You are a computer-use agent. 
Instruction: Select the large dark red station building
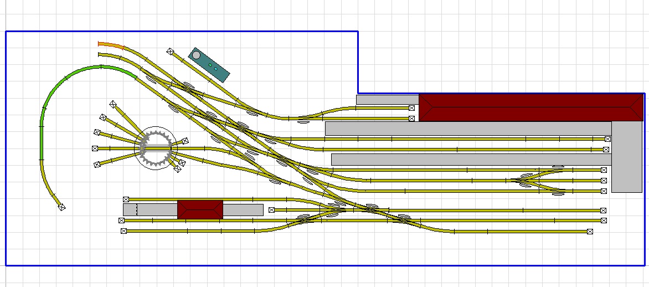coord(532,107)
